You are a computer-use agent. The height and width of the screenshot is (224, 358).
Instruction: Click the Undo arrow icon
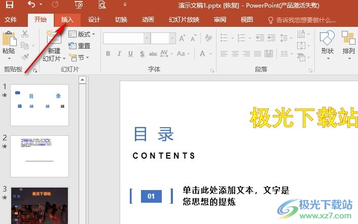[x=31, y=4]
